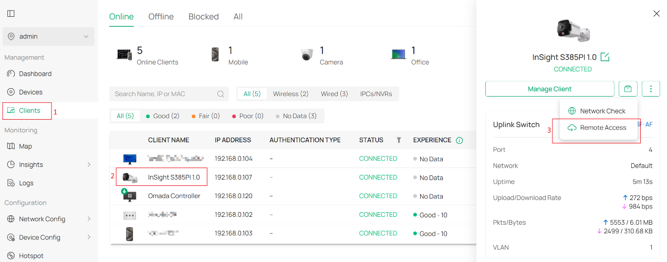Click the camera icon in InSight row

click(x=130, y=177)
